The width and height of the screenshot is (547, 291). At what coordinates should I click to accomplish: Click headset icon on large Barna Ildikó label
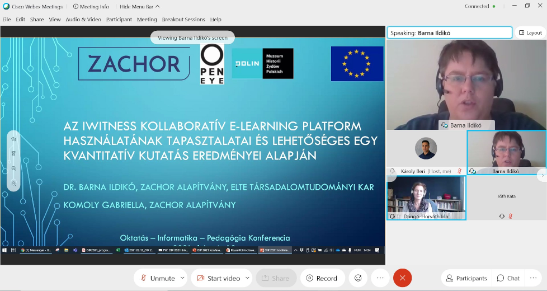tap(445, 125)
